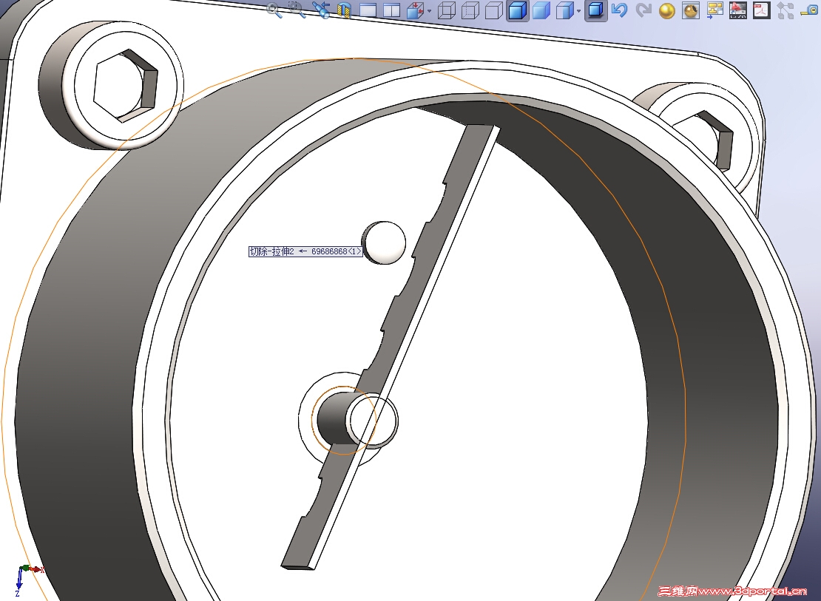Set display style to Hidden Lines Visible

pyautogui.click(x=470, y=10)
